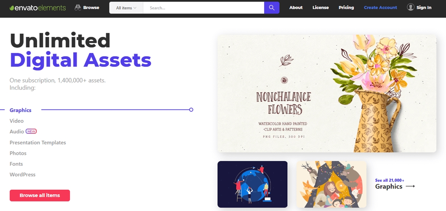The image size is (446, 211).
Task: Open the Nonchalance Flowers featured image
Action: coord(327,93)
